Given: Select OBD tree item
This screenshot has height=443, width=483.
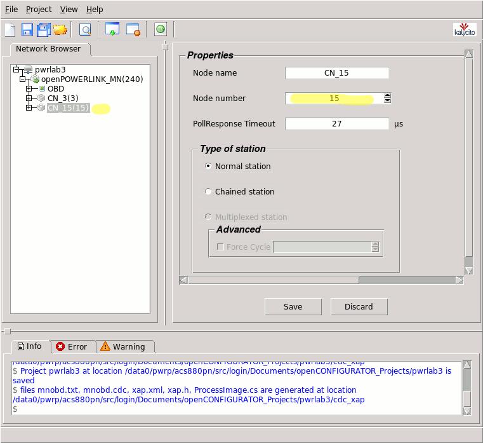Looking at the screenshot, I should (56, 89).
